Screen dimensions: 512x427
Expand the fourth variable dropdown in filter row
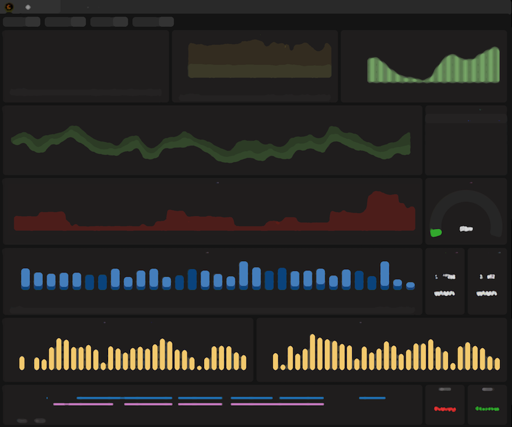coord(153,22)
